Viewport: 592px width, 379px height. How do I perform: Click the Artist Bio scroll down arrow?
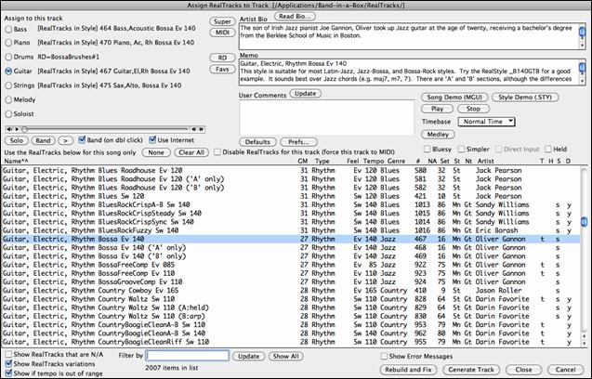point(583,46)
